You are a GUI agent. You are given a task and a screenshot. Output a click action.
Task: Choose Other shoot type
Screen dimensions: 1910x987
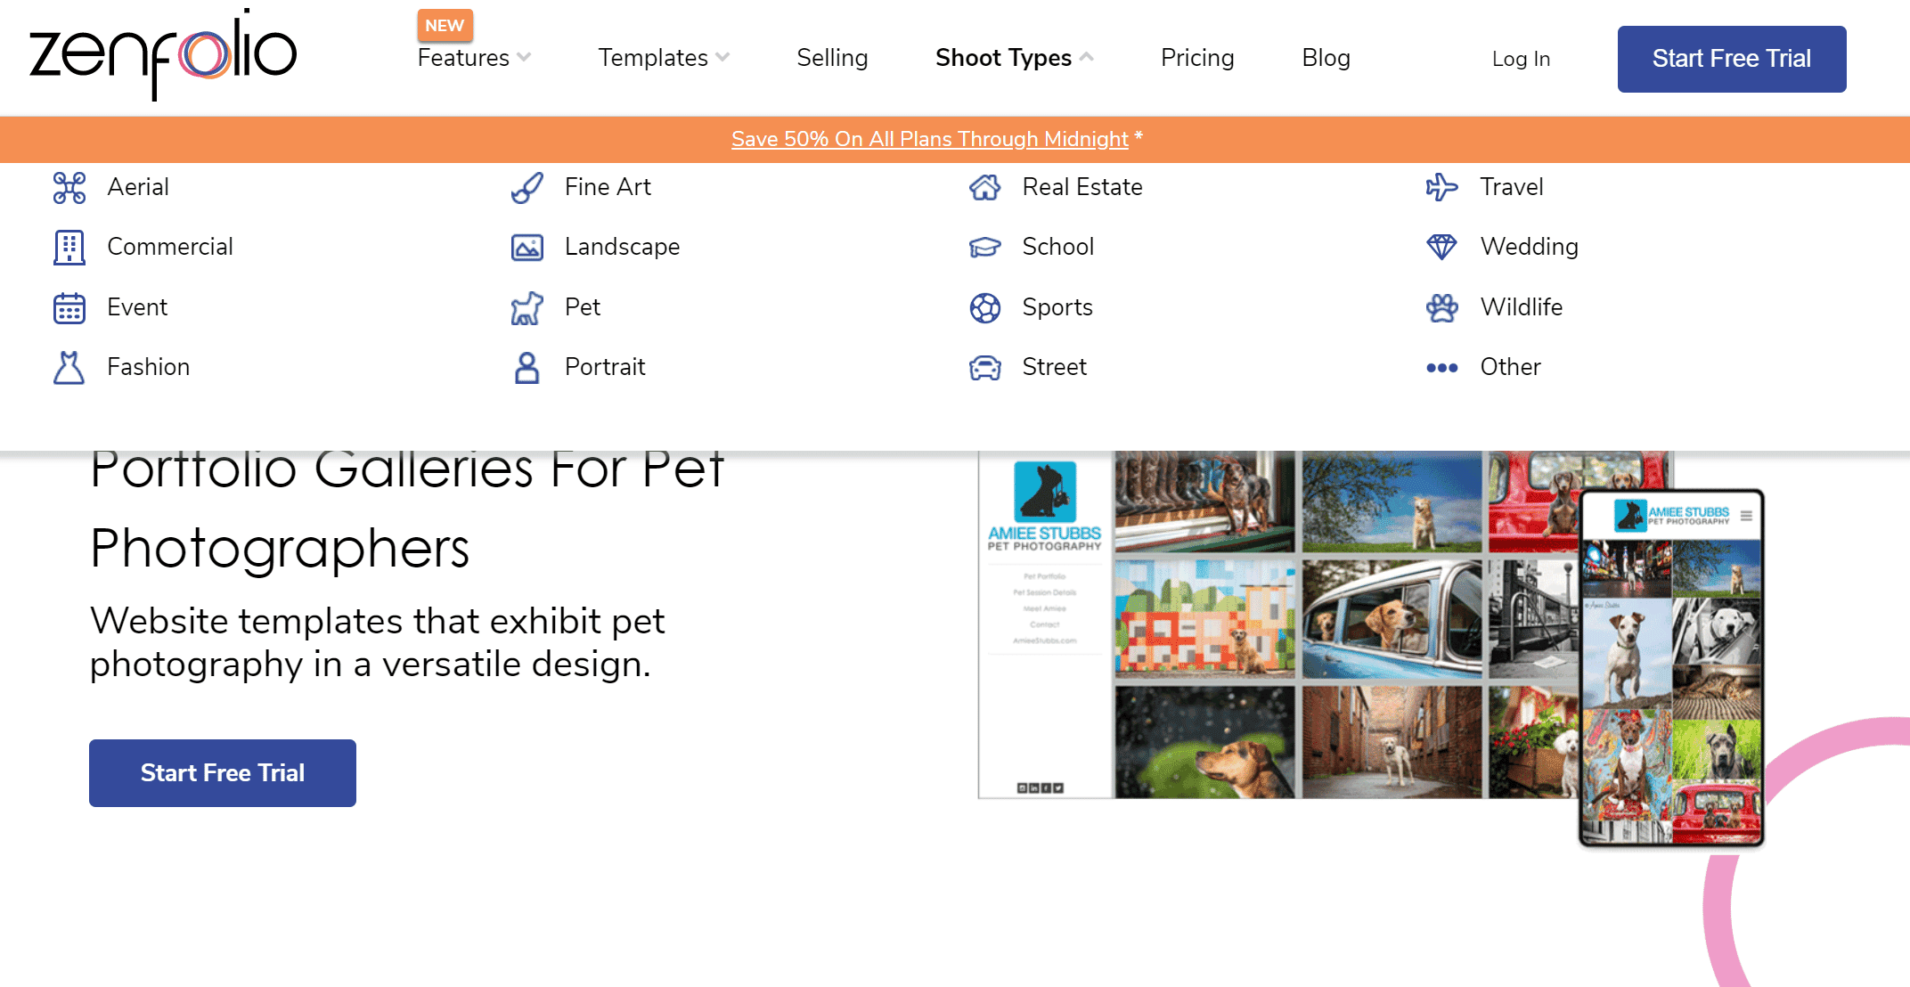1511,367
